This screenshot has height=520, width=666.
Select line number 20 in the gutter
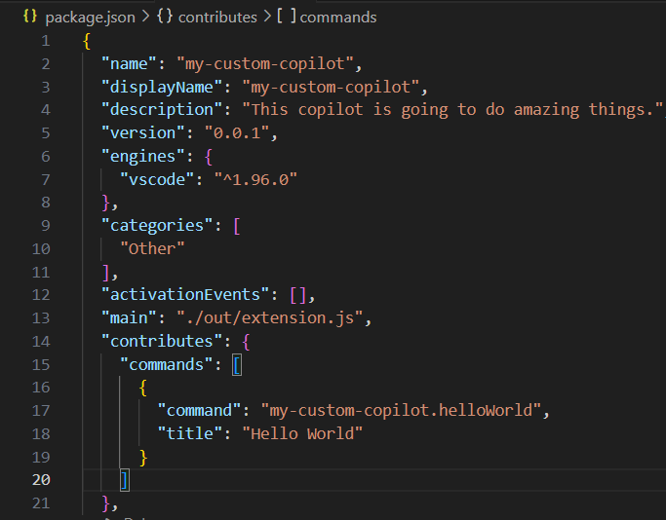39,480
